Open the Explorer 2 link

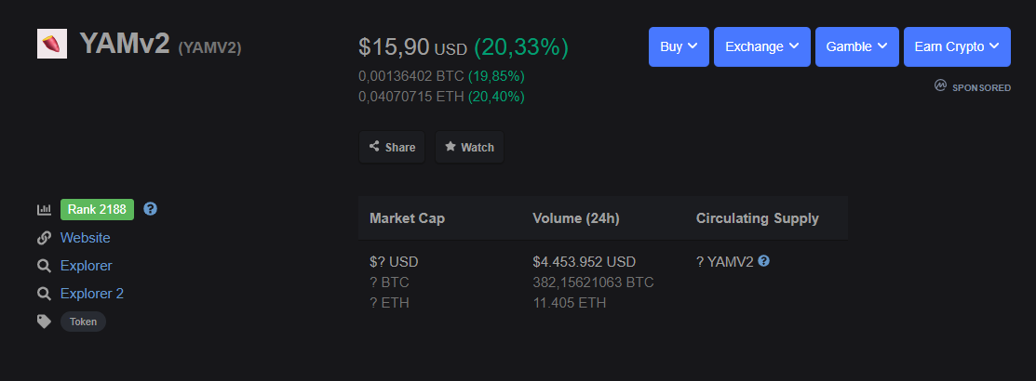pyautogui.click(x=92, y=294)
